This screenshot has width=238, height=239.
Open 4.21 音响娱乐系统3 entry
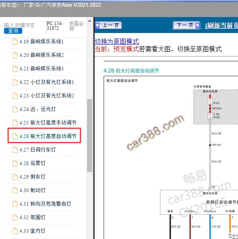41,69
